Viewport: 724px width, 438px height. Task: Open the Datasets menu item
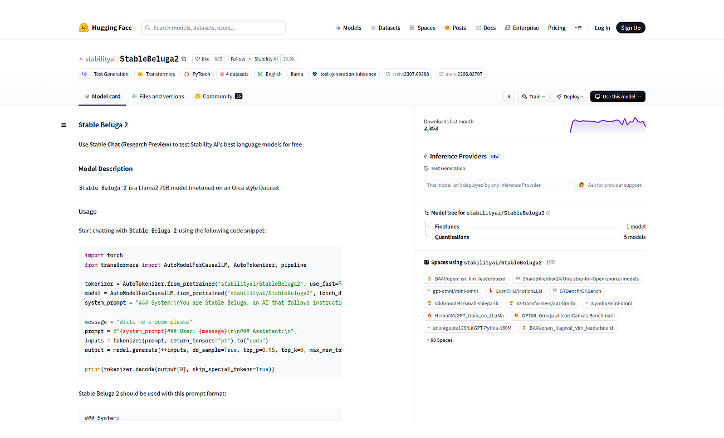point(385,28)
